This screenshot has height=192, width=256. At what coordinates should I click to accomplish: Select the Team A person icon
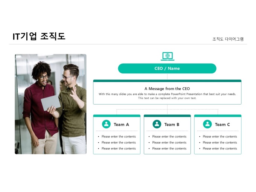click(106, 124)
